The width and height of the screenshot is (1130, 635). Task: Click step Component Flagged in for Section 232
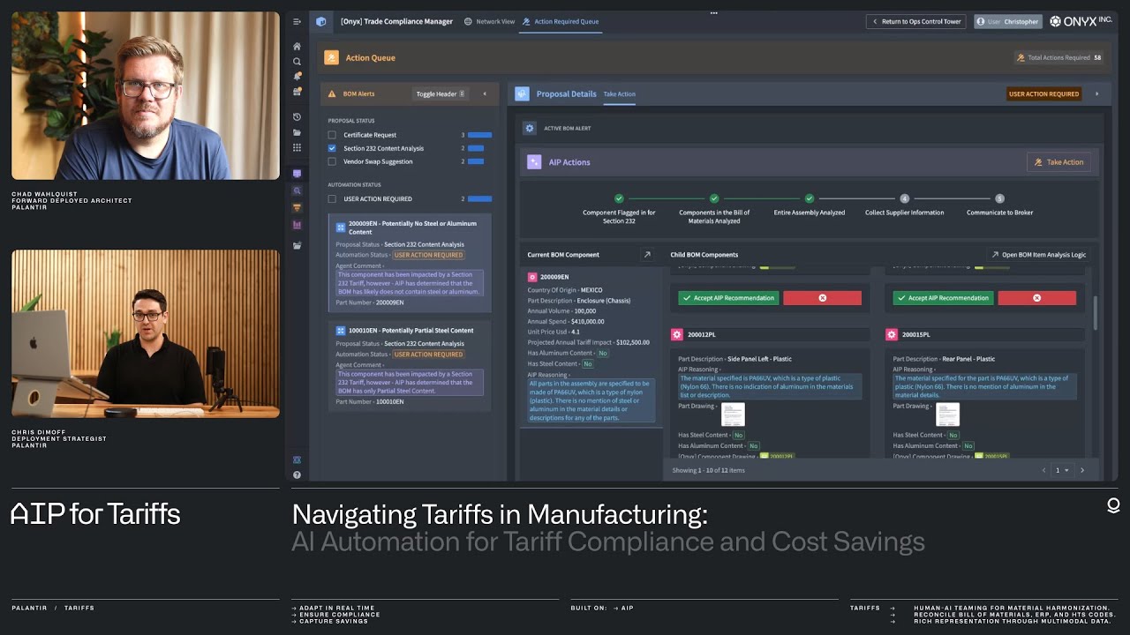619,198
